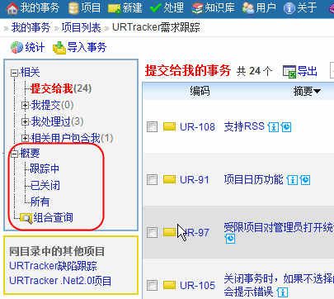
Task: Select 所有 in the tree
Action: 40,202
